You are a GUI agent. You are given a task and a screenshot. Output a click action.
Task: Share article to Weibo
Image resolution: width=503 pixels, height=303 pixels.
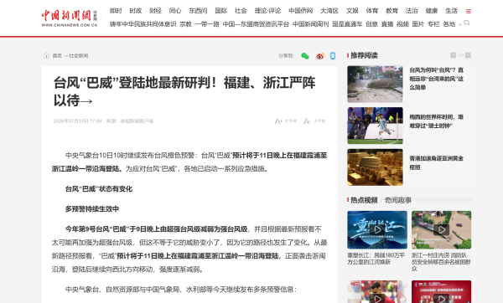coord(320,56)
